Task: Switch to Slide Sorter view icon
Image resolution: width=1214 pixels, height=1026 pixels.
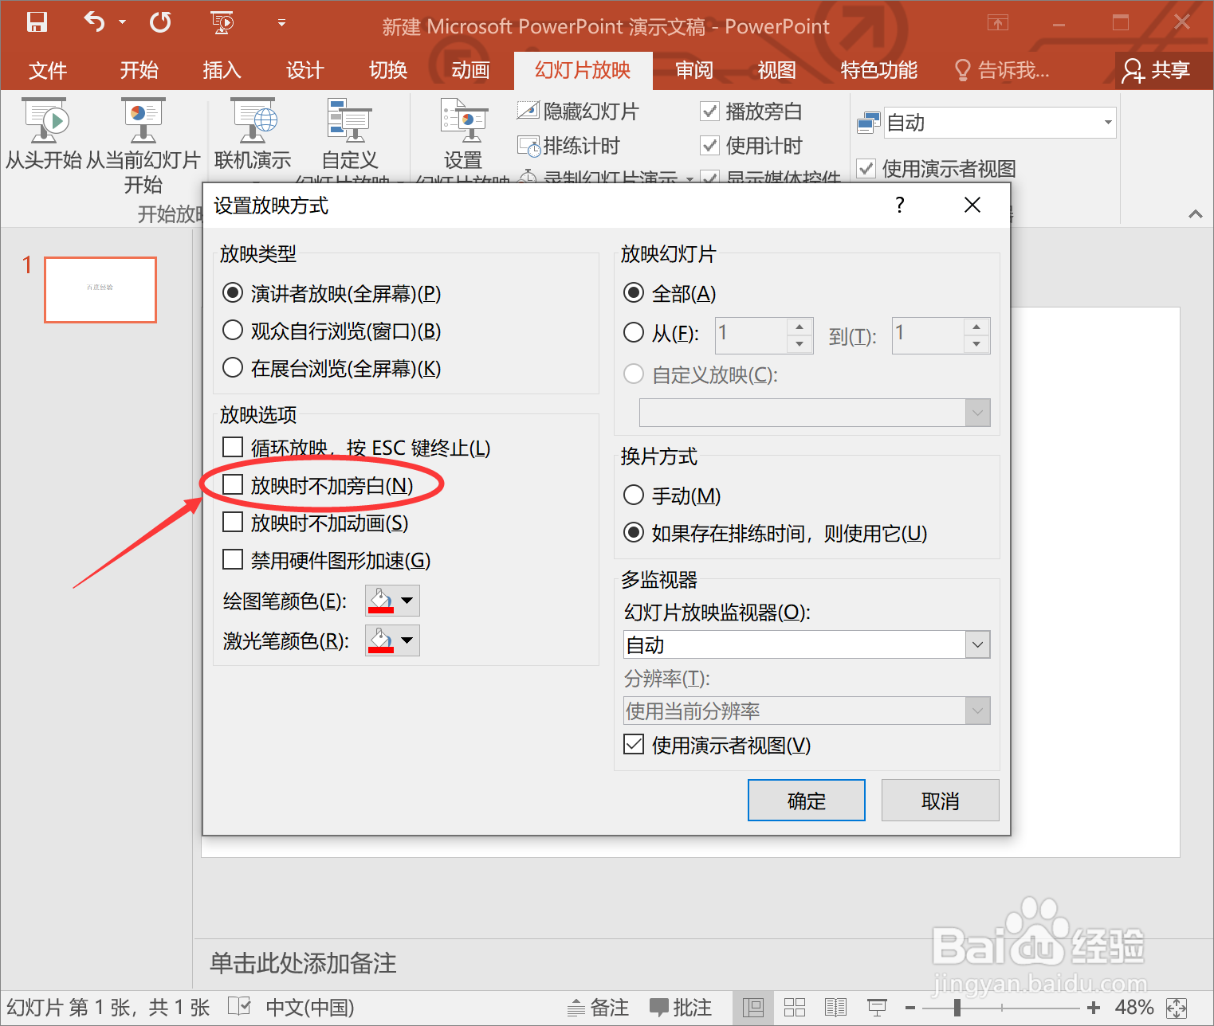Action: pyautogui.click(x=795, y=1008)
